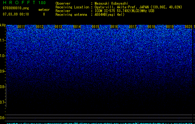This screenshot has width=195, height=124.
Task: Click the Receiving Location field label
Action: click(x=72, y=7)
